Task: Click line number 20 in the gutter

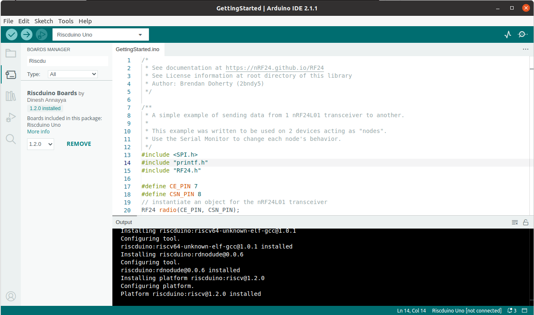Action: coord(127,210)
